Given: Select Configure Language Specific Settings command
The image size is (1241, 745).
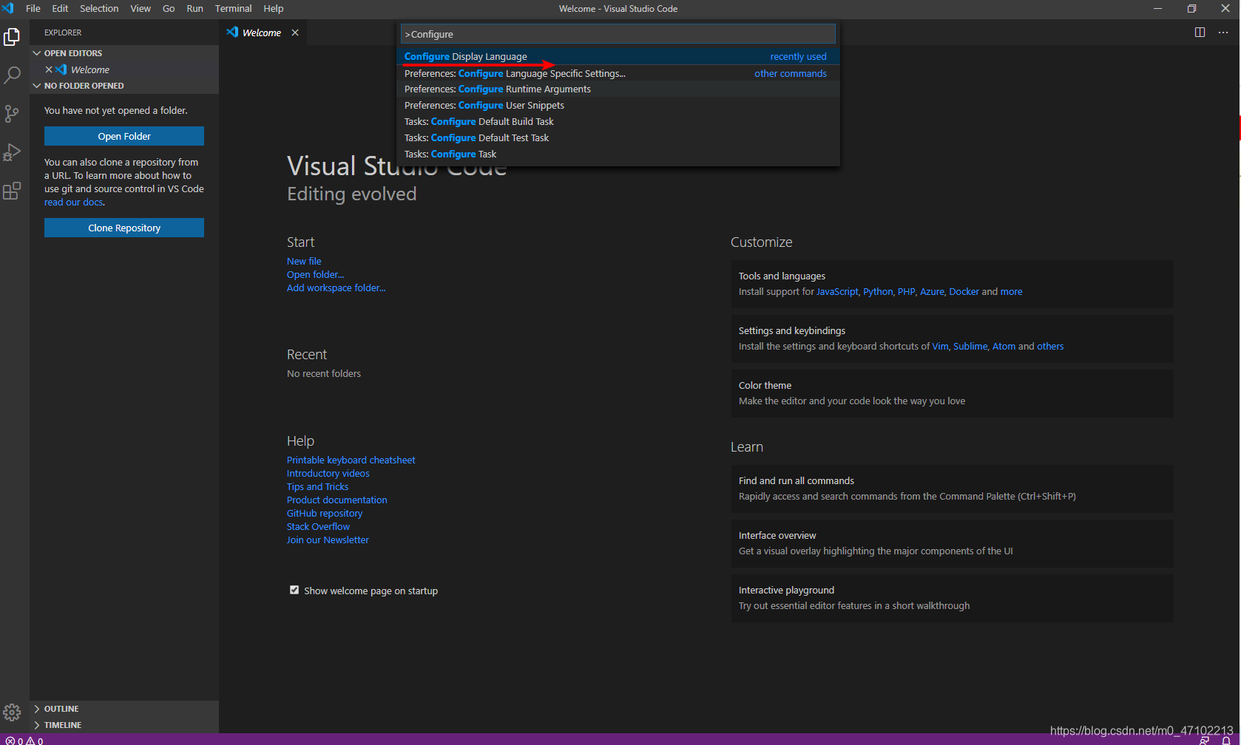Looking at the screenshot, I should coord(618,73).
